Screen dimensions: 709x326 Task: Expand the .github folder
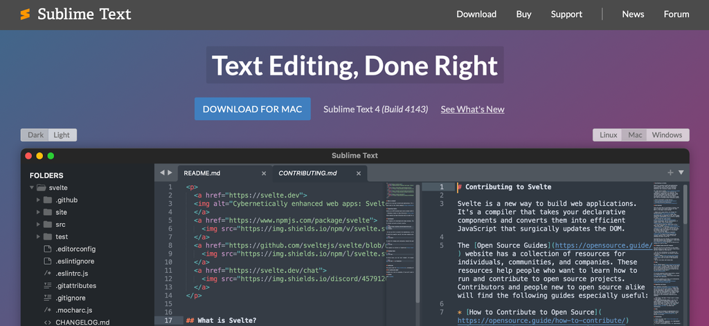tap(39, 200)
